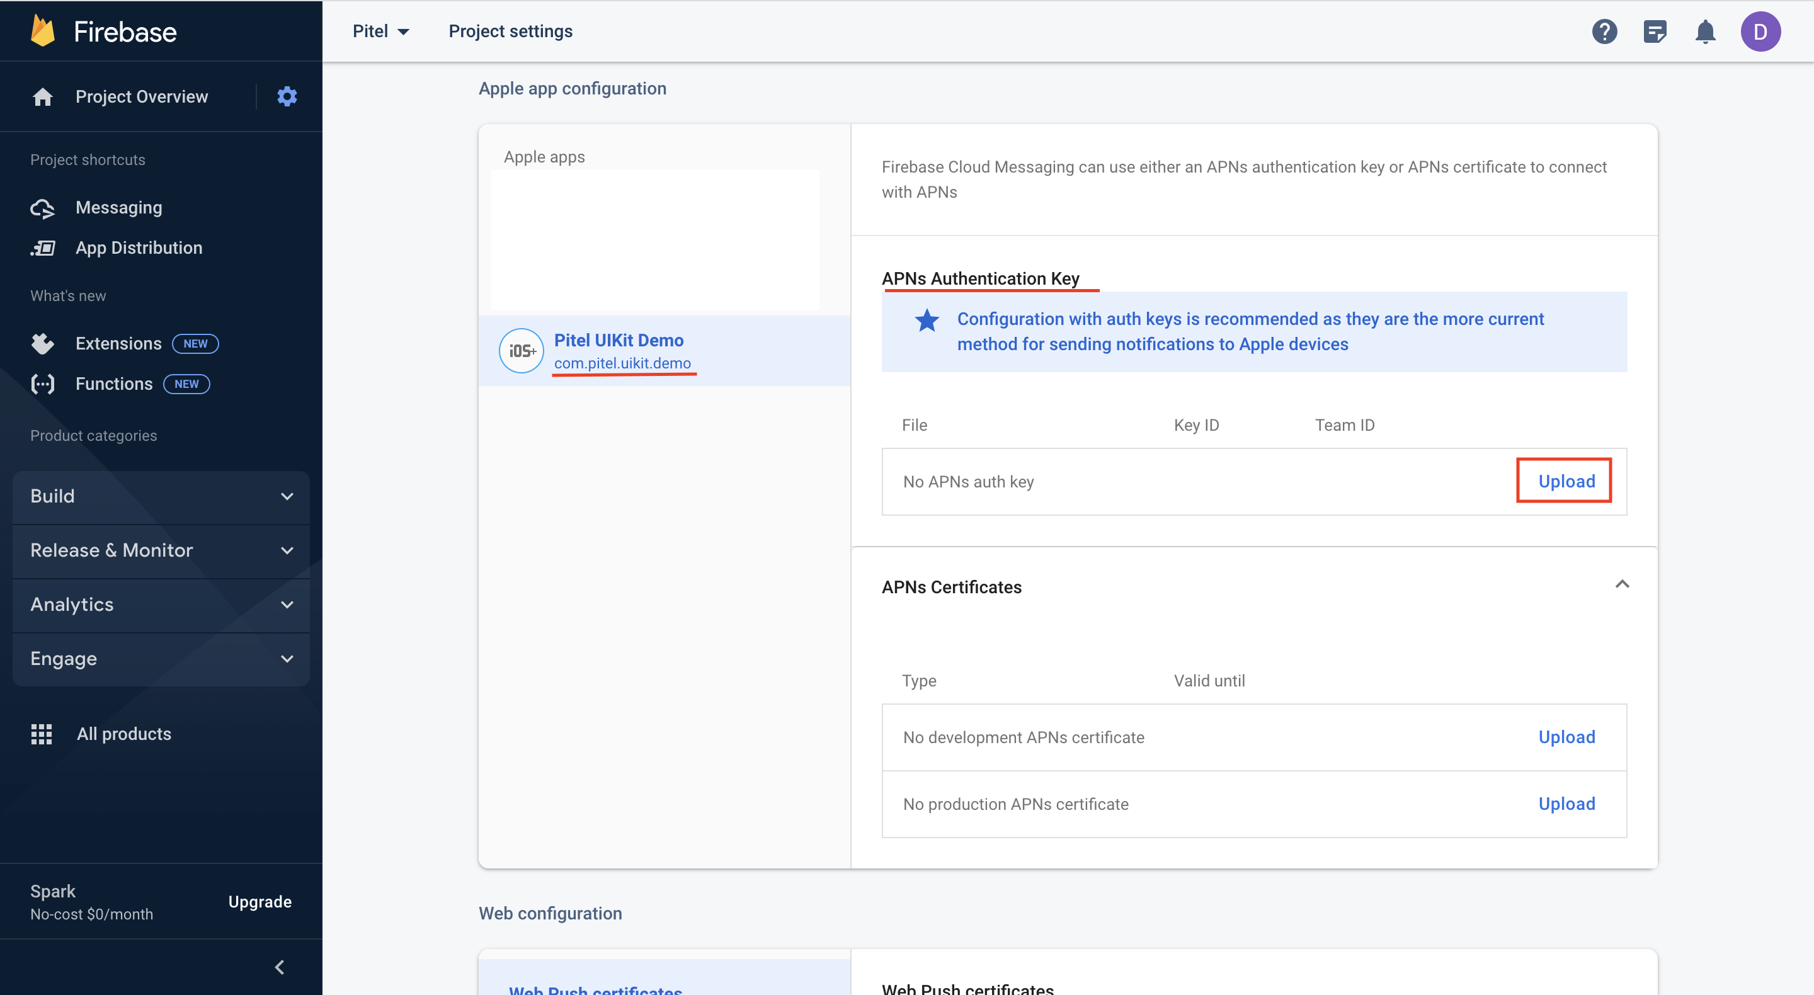Click All Products menu item
This screenshot has height=995, width=1814.
point(123,733)
